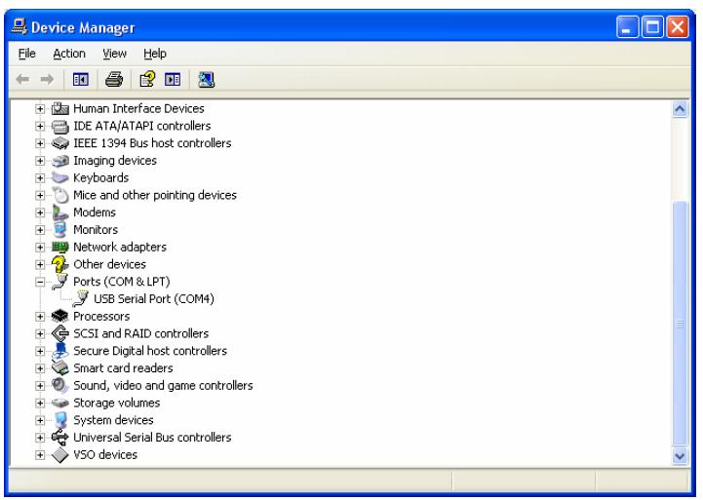Click Scan for hardware changes icon

pyautogui.click(x=207, y=78)
